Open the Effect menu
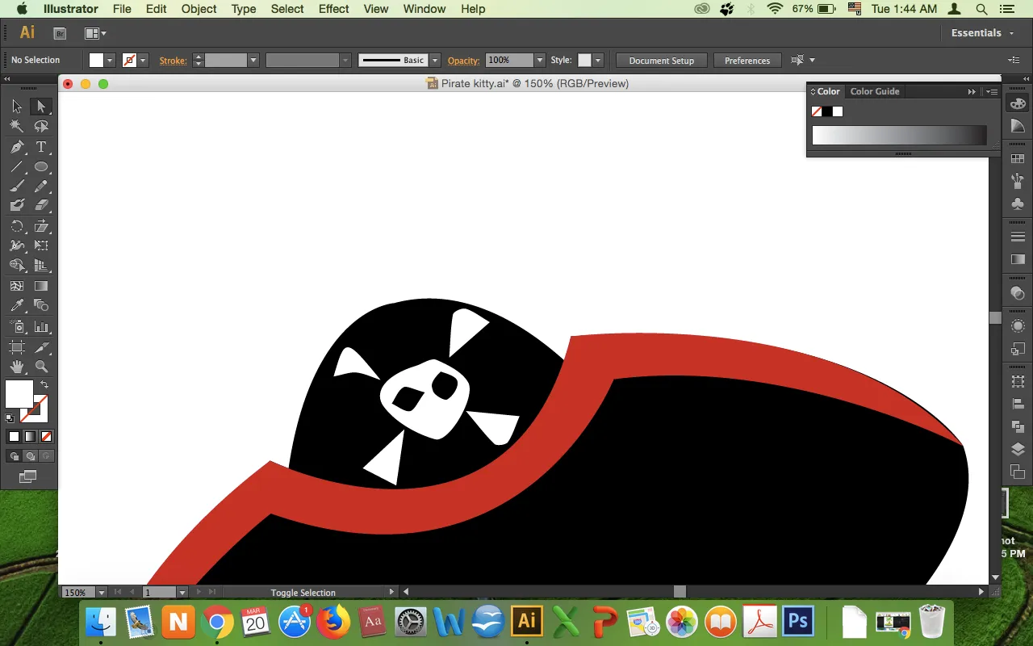Screen dimensions: 1033x646 click(x=334, y=9)
